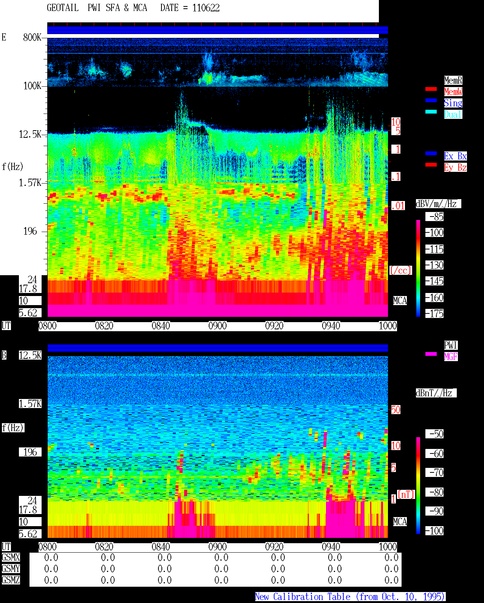This screenshot has width=484, height=603.
Task: Click the 12.5K frequency label on the B panel
Action: tap(30, 355)
